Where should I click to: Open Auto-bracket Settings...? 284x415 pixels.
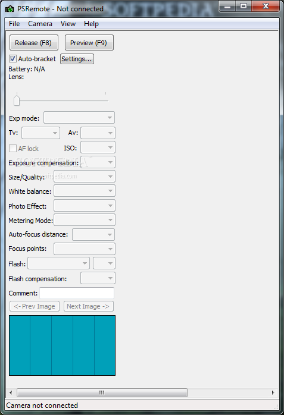77,59
